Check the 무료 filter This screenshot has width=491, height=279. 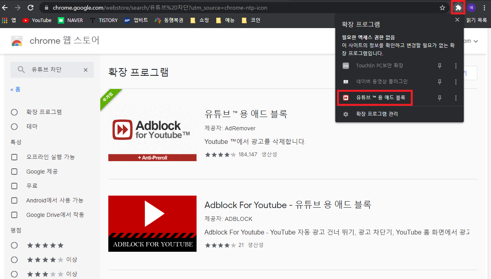14,186
